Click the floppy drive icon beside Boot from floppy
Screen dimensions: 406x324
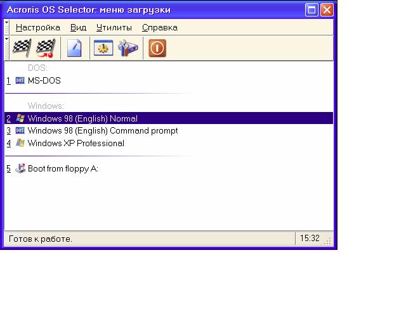point(20,168)
